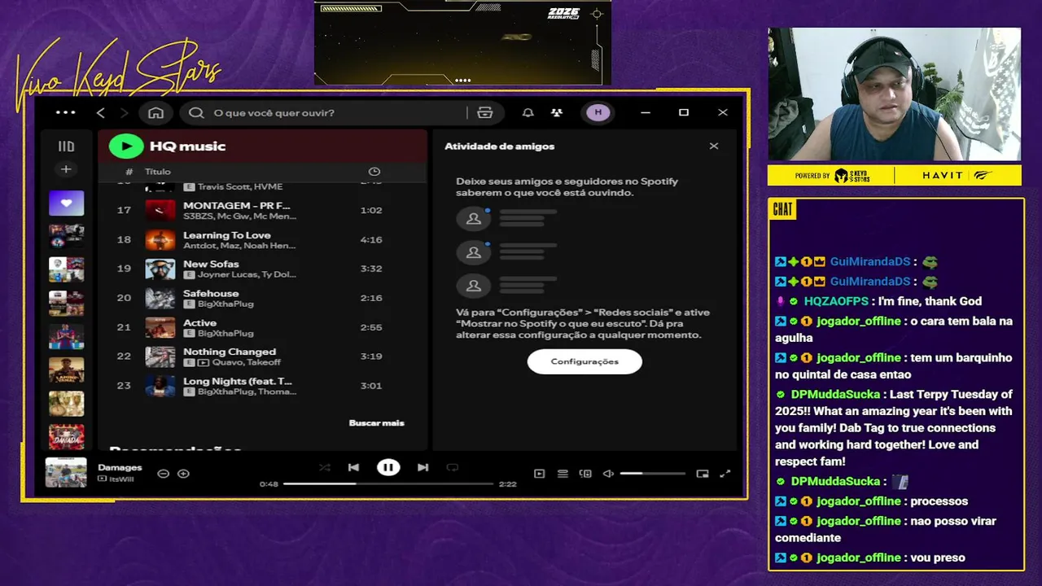The width and height of the screenshot is (1042, 586).
Task: Toggle shuffle playback
Action: coord(325,467)
